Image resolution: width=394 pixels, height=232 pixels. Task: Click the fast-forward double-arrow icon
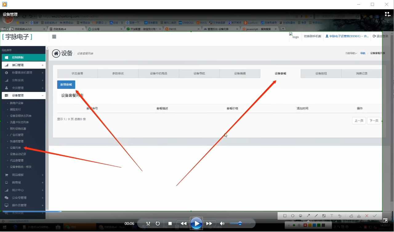pyautogui.click(x=209, y=223)
